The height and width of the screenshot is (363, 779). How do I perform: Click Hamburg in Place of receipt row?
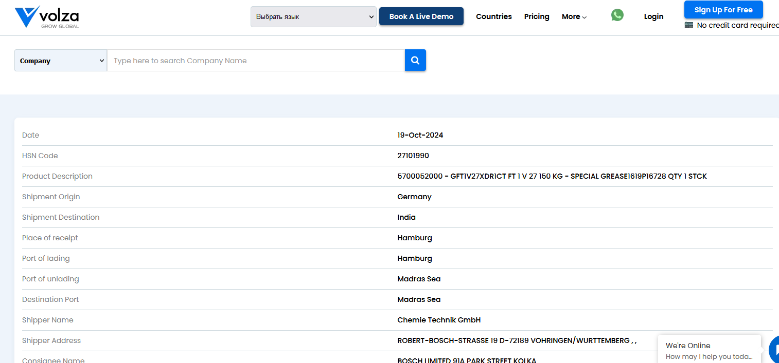point(415,238)
